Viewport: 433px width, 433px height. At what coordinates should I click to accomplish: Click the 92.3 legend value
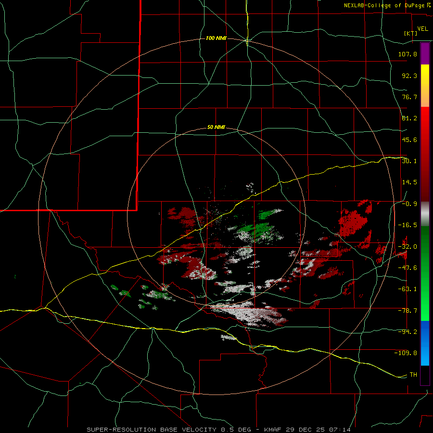click(409, 76)
